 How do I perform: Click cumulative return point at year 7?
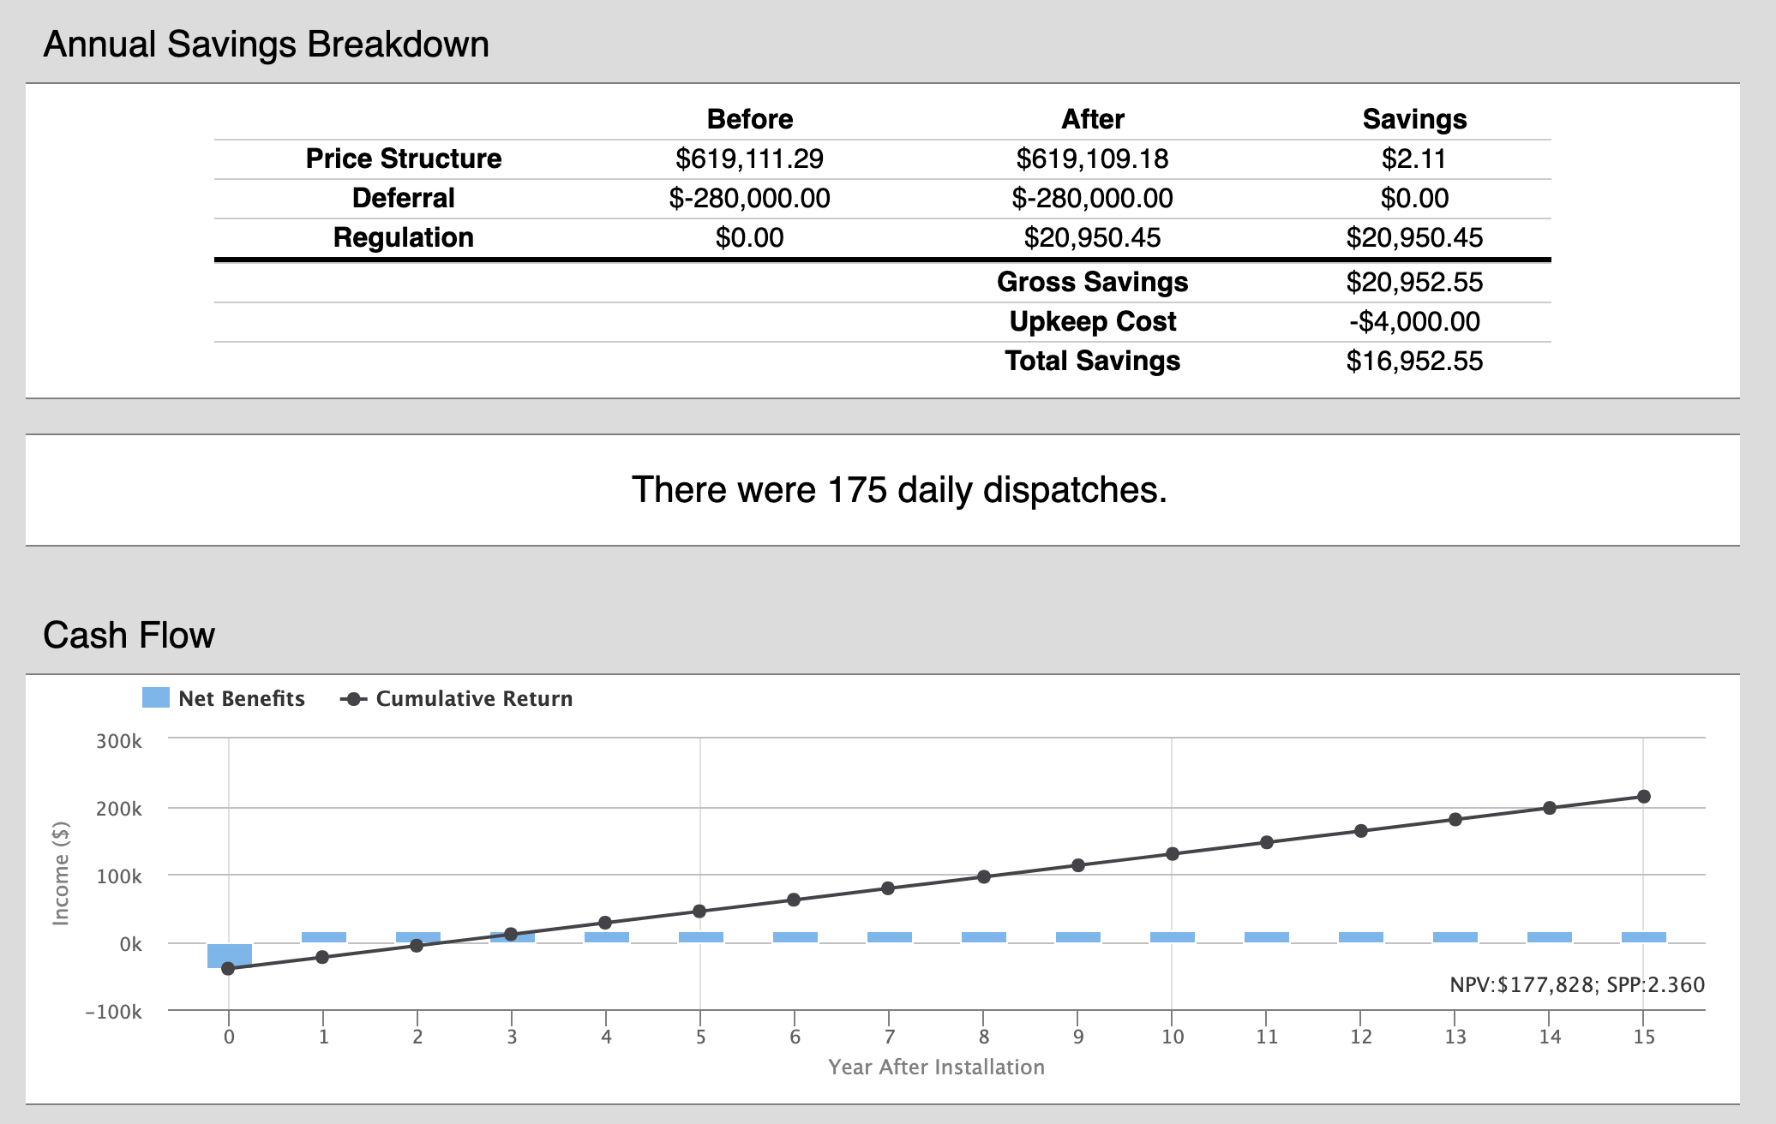coord(888,888)
